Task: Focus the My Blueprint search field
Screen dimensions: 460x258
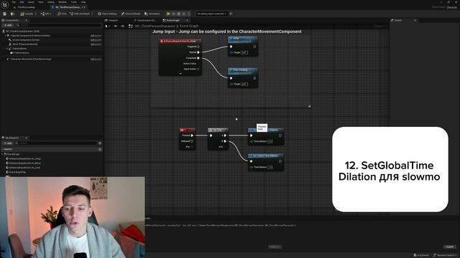Action: click(x=56, y=143)
